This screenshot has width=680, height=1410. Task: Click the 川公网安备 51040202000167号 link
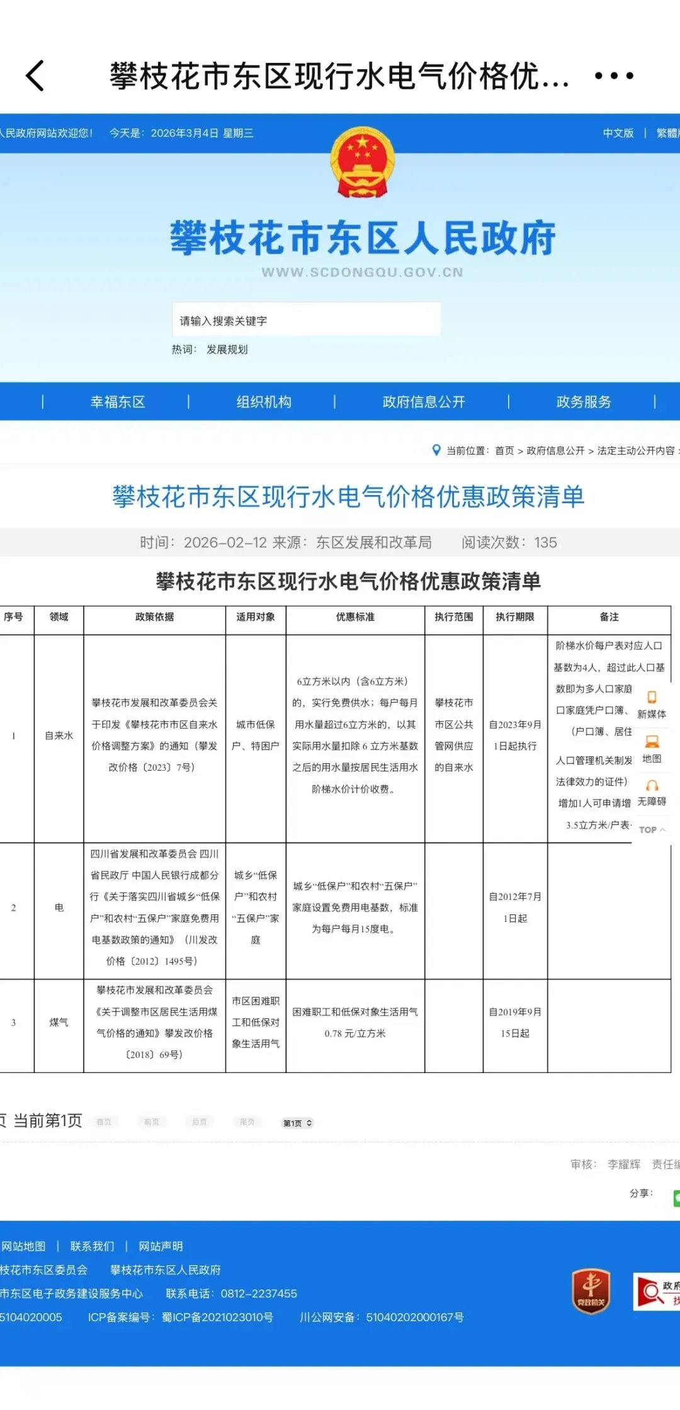[x=382, y=1317]
